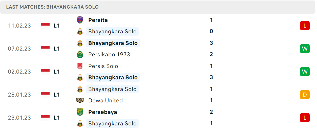317x134 pixels.
Task: Click the Indonesia flag in the 28.01.23 row
Action: pyautogui.click(x=45, y=95)
